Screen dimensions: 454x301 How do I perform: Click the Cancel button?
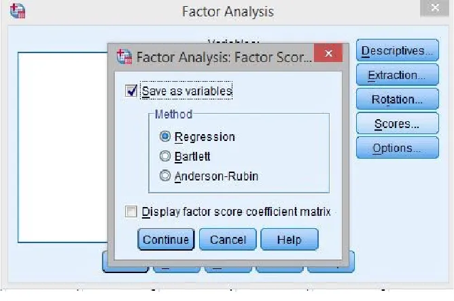[228, 239]
